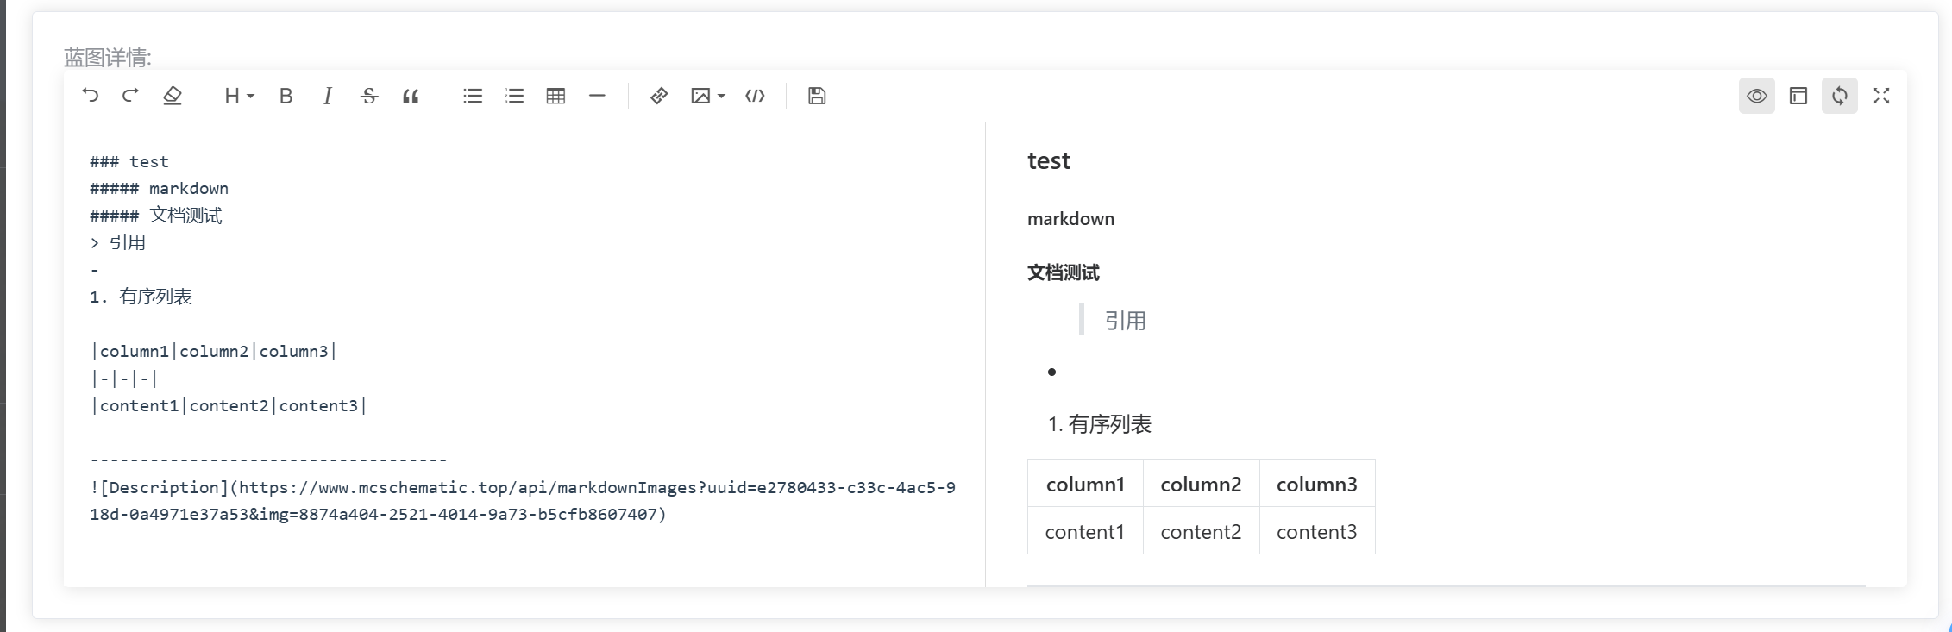
Task: Click the '有序列表' preview list item
Action: (x=1110, y=424)
